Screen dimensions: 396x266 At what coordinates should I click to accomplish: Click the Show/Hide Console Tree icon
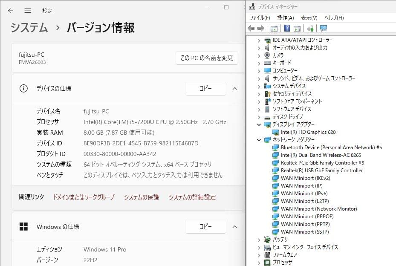pos(274,28)
